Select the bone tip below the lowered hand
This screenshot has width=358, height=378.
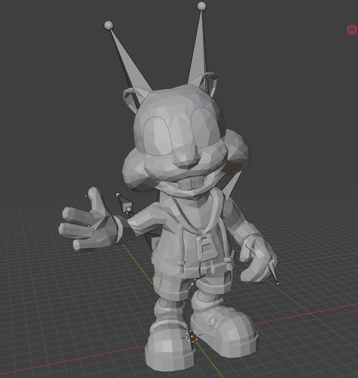pyautogui.click(x=278, y=283)
